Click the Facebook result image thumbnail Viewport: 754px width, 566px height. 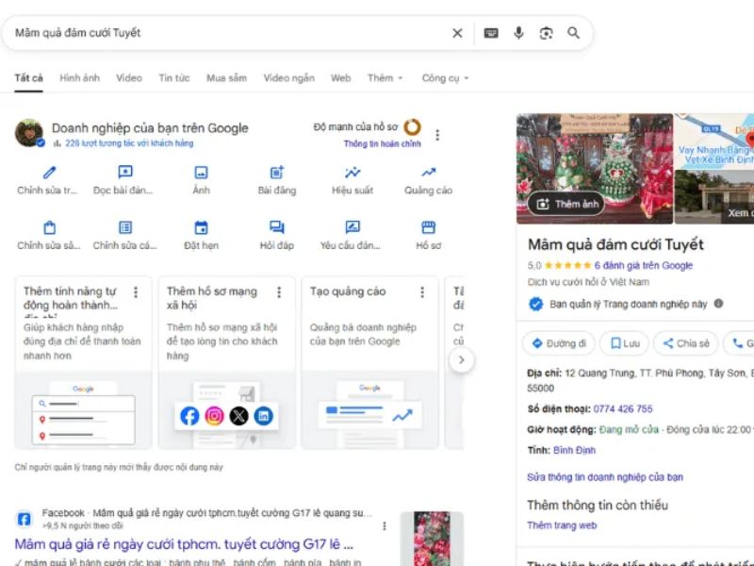point(432,539)
